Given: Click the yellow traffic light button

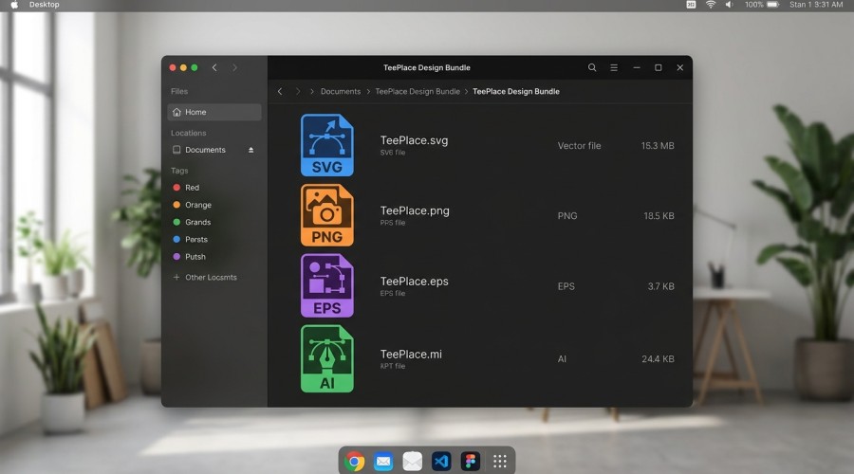Looking at the screenshot, I should point(183,67).
